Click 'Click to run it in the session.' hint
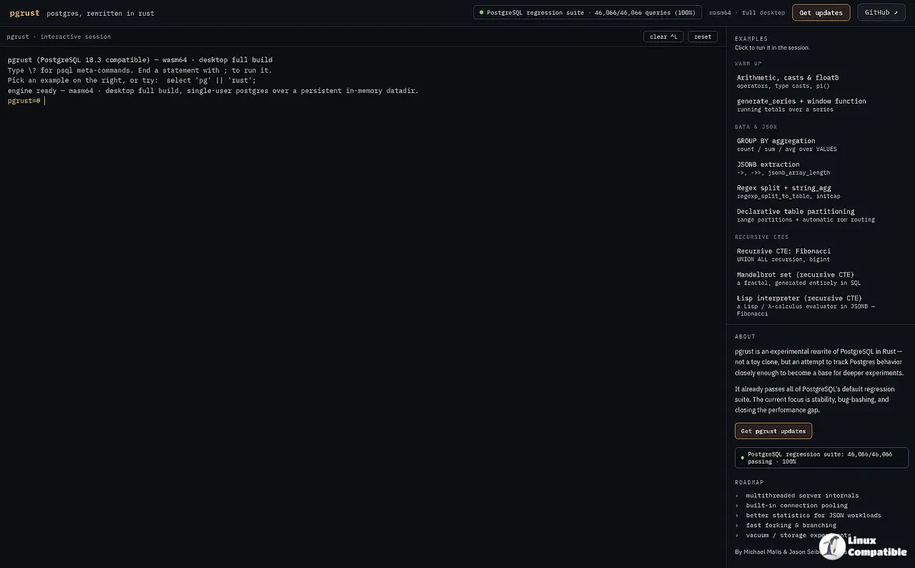Viewport: 915px width, 568px height. [x=772, y=48]
